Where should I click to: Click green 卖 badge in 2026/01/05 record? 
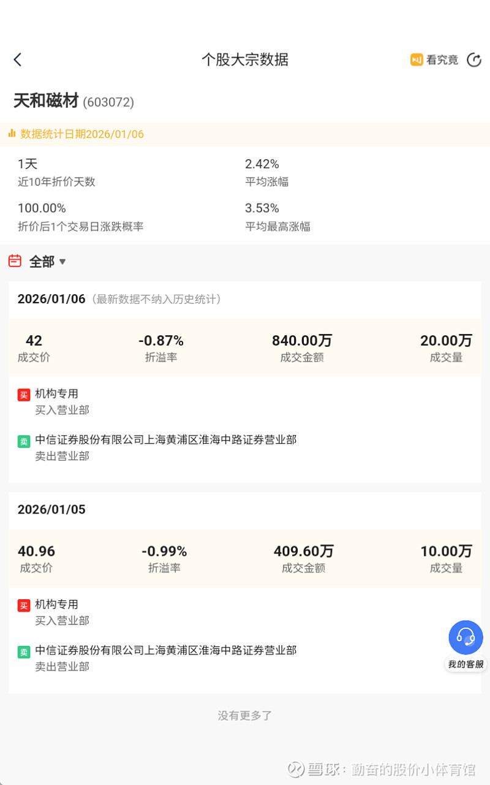(x=24, y=651)
